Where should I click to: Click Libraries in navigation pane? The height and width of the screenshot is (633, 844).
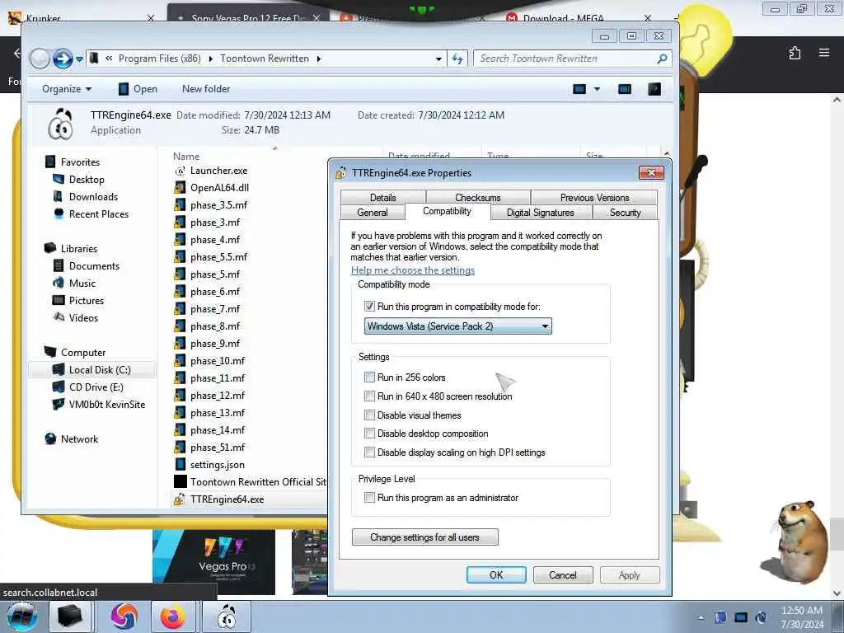click(71, 248)
